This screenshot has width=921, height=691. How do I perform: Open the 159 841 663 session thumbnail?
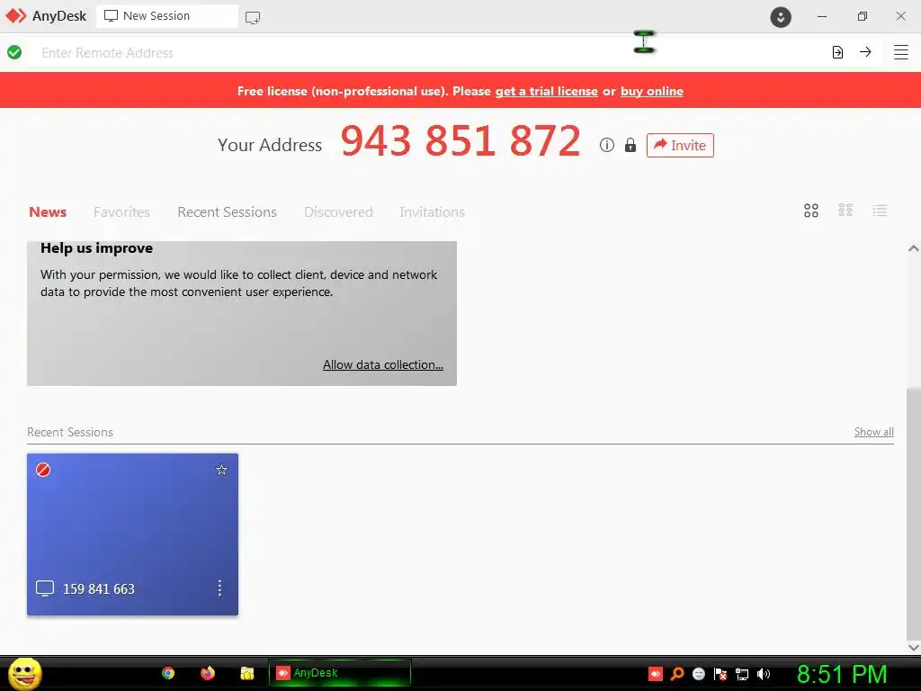click(133, 534)
